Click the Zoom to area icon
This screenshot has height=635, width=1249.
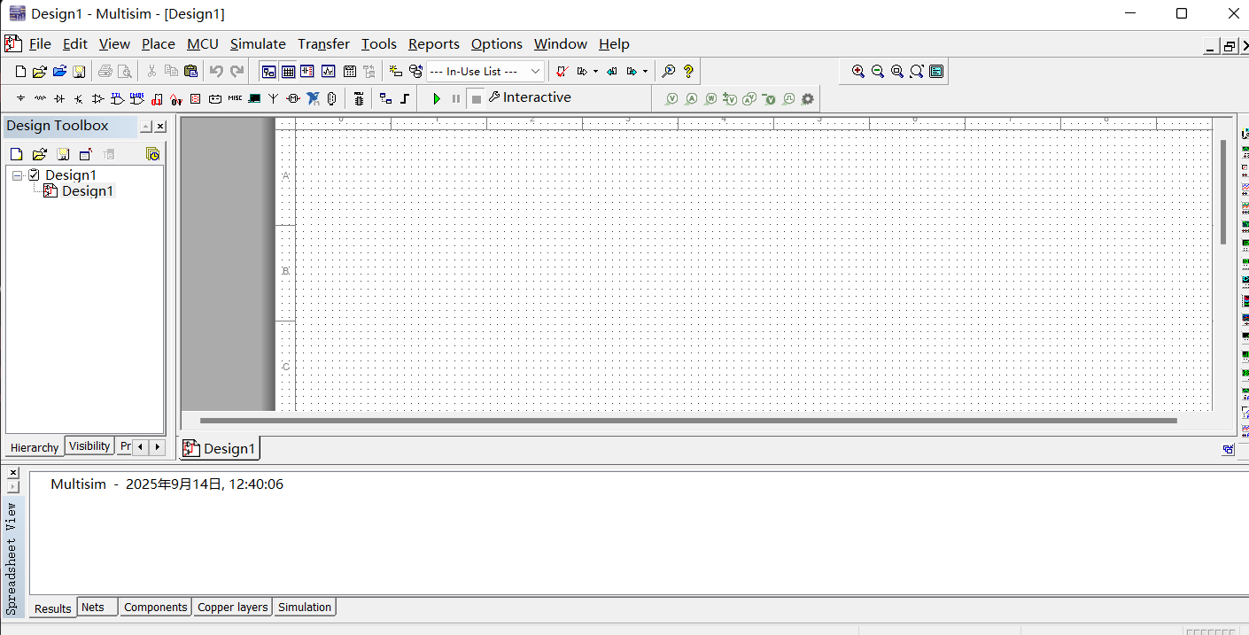[896, 72]
